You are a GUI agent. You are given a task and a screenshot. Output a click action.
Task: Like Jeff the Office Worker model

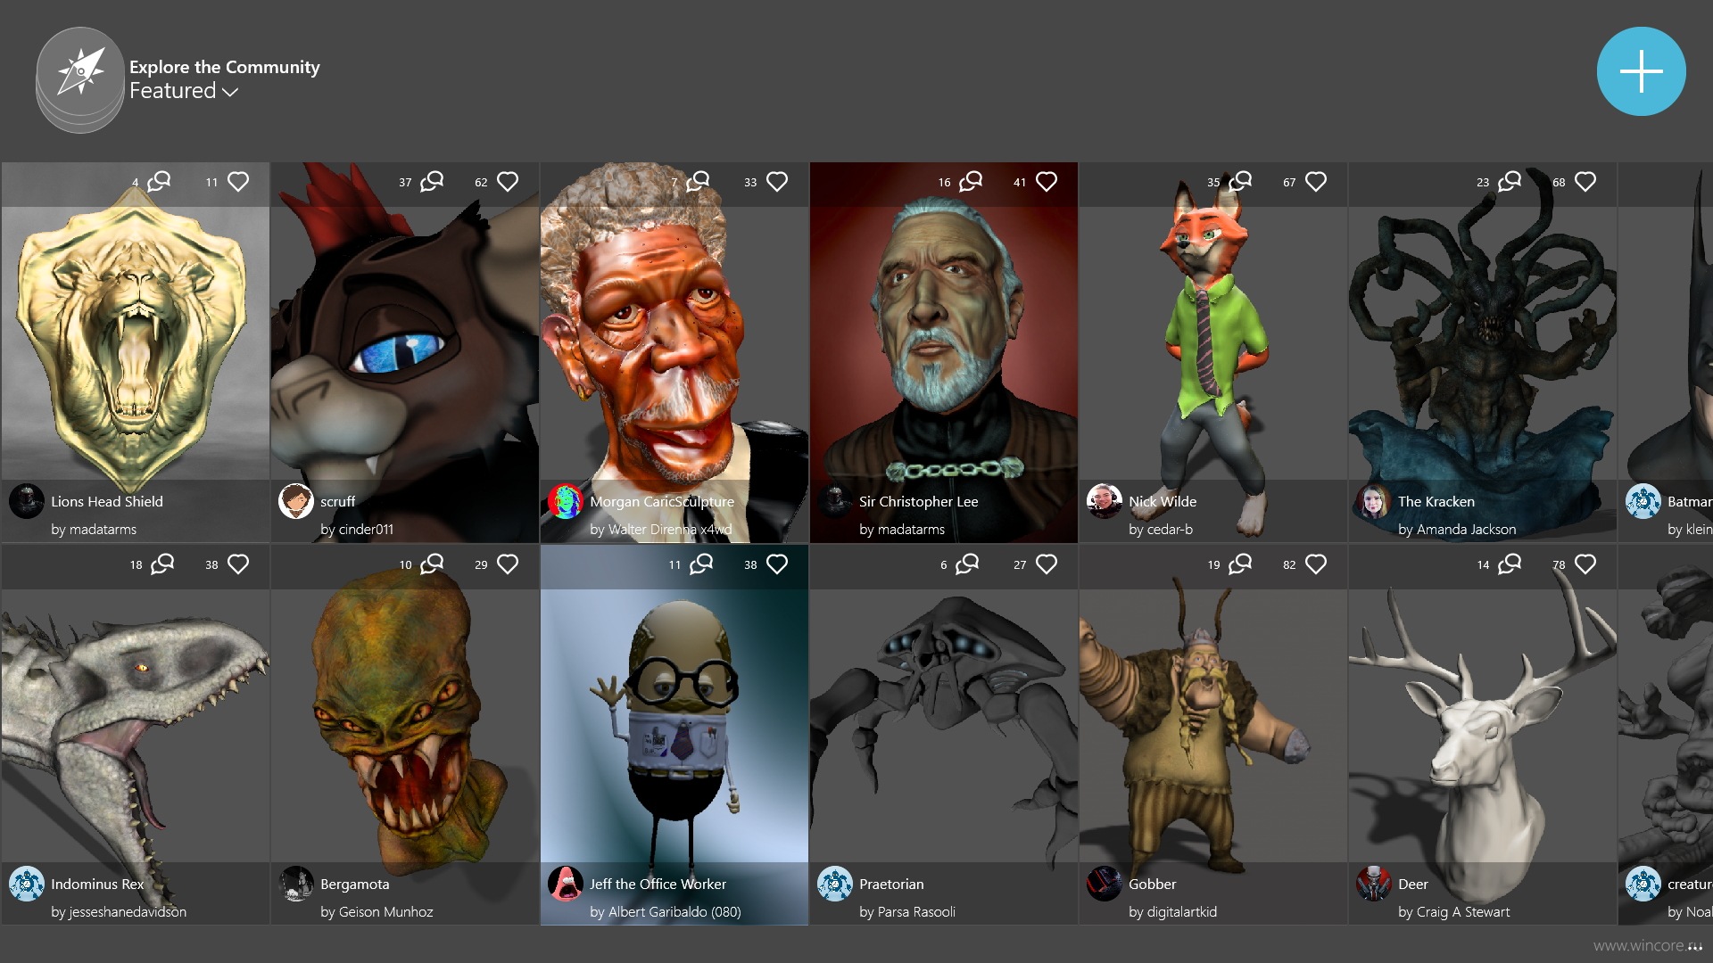tap(777, 564)
